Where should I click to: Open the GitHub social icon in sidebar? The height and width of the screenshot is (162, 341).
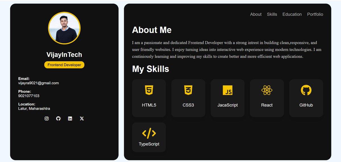click(58, 118)
